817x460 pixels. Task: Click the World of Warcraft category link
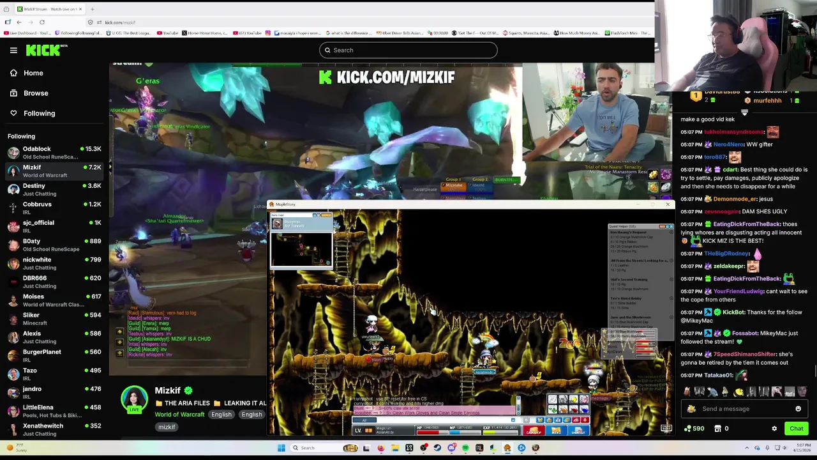179,414
